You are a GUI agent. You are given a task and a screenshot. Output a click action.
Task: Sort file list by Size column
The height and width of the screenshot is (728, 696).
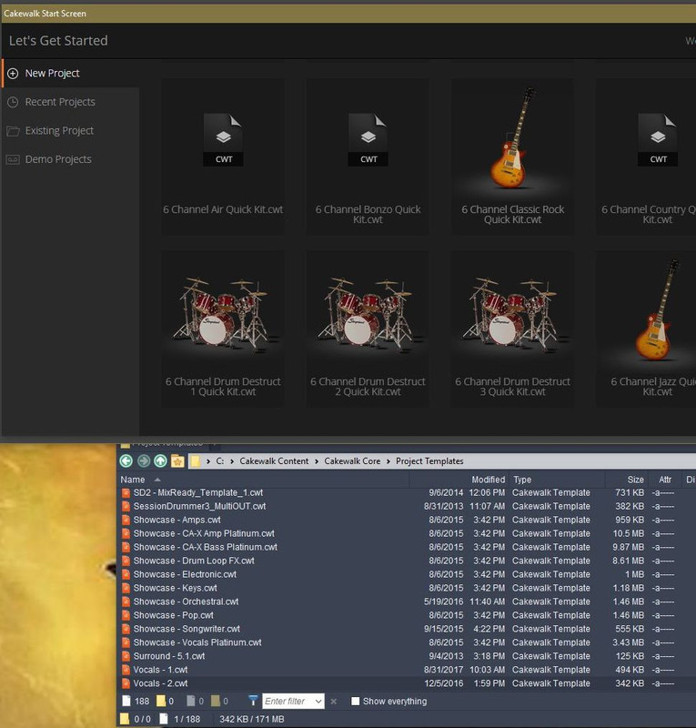pyautogui.click(x=635, y=480)
